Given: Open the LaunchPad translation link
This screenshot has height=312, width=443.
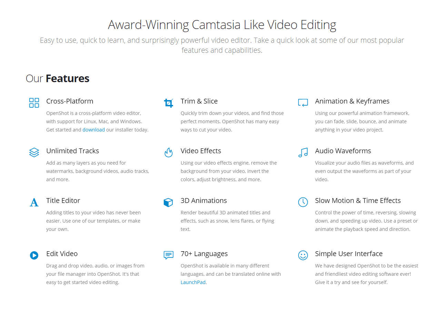Looking at the screenshot, I should pyautogui.click(x=193, y=282).
